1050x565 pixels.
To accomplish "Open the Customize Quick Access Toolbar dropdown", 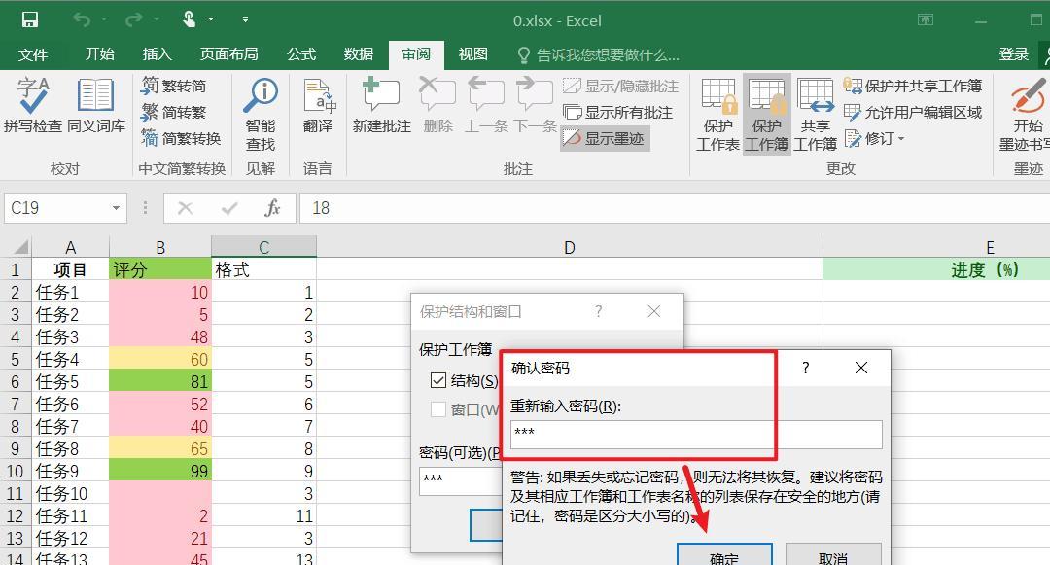I will pos(245,20).
